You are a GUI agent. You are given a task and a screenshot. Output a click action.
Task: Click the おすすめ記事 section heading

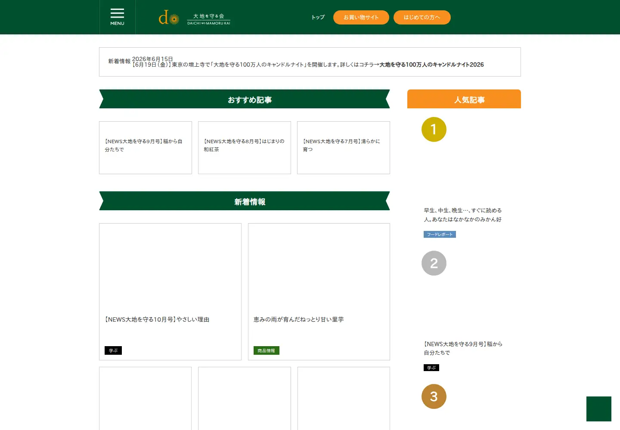pos(245,99)
